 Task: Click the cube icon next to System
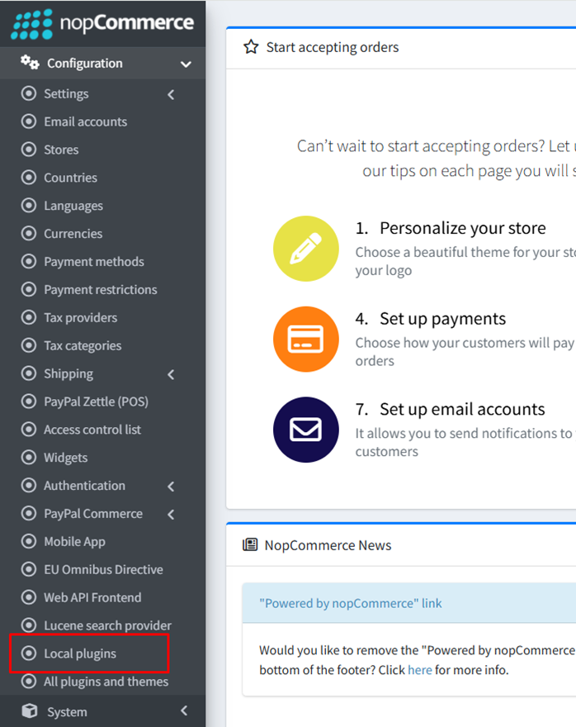[30, 711]
